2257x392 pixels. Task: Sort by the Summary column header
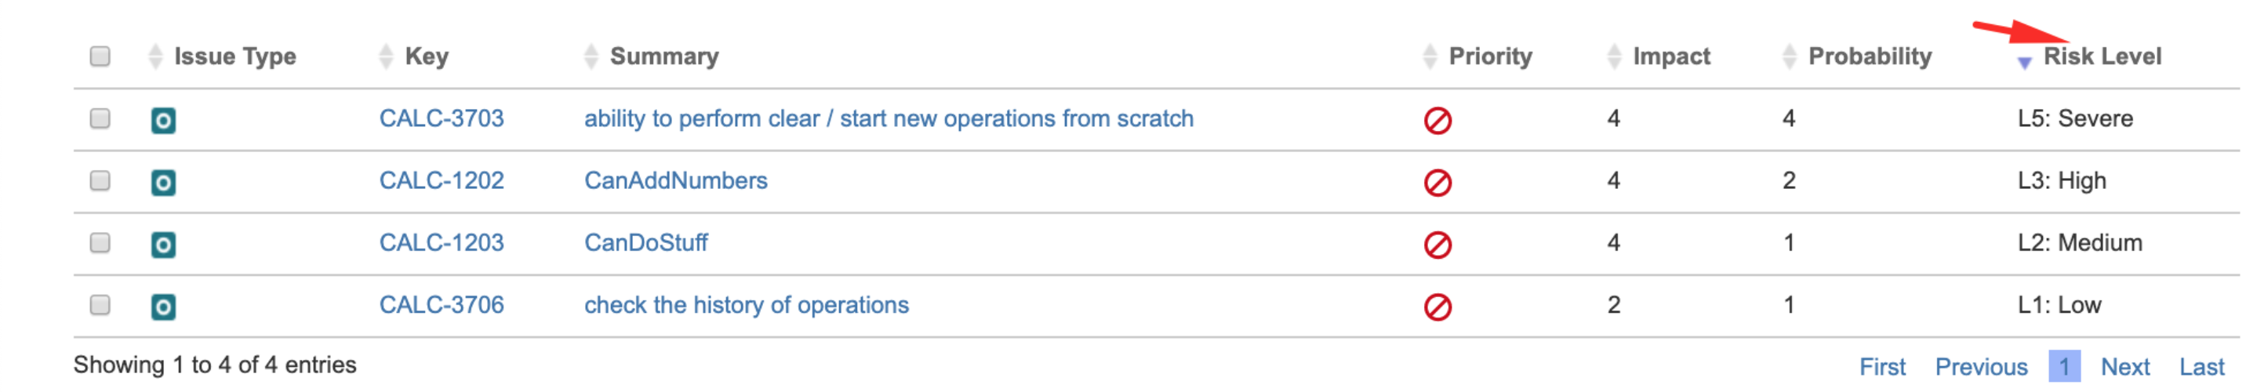click(x=664, y=56)
